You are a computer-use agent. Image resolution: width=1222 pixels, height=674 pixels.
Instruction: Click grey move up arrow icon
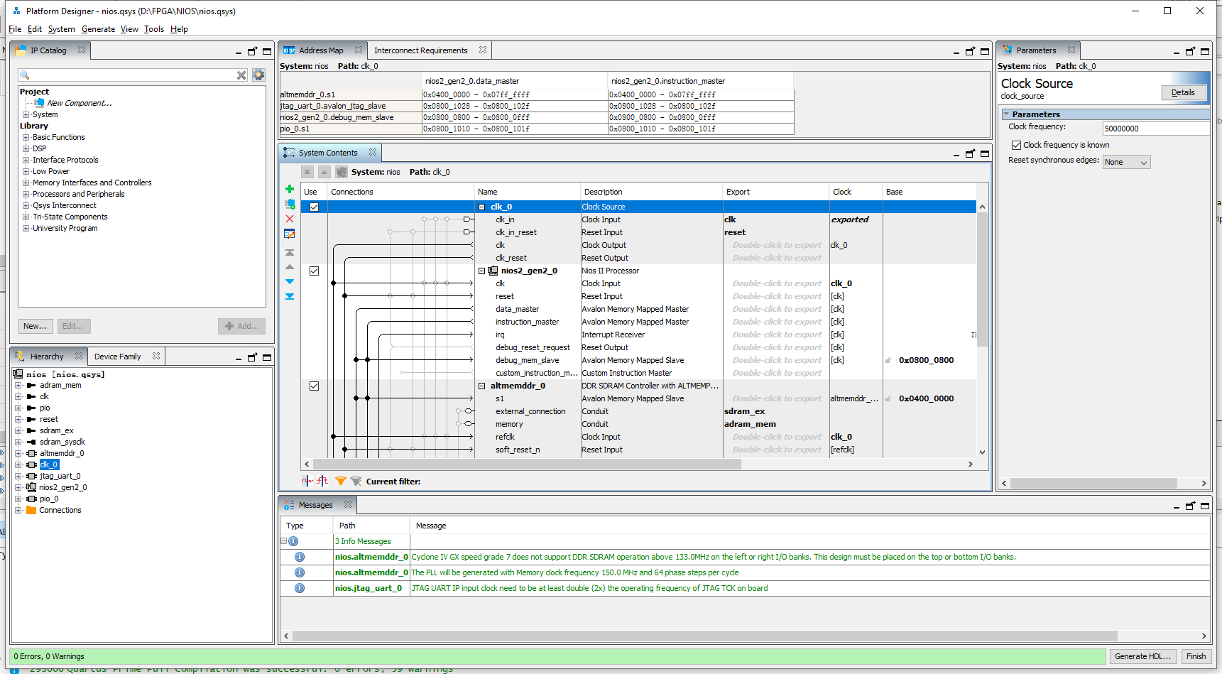[x=290, y=267]
